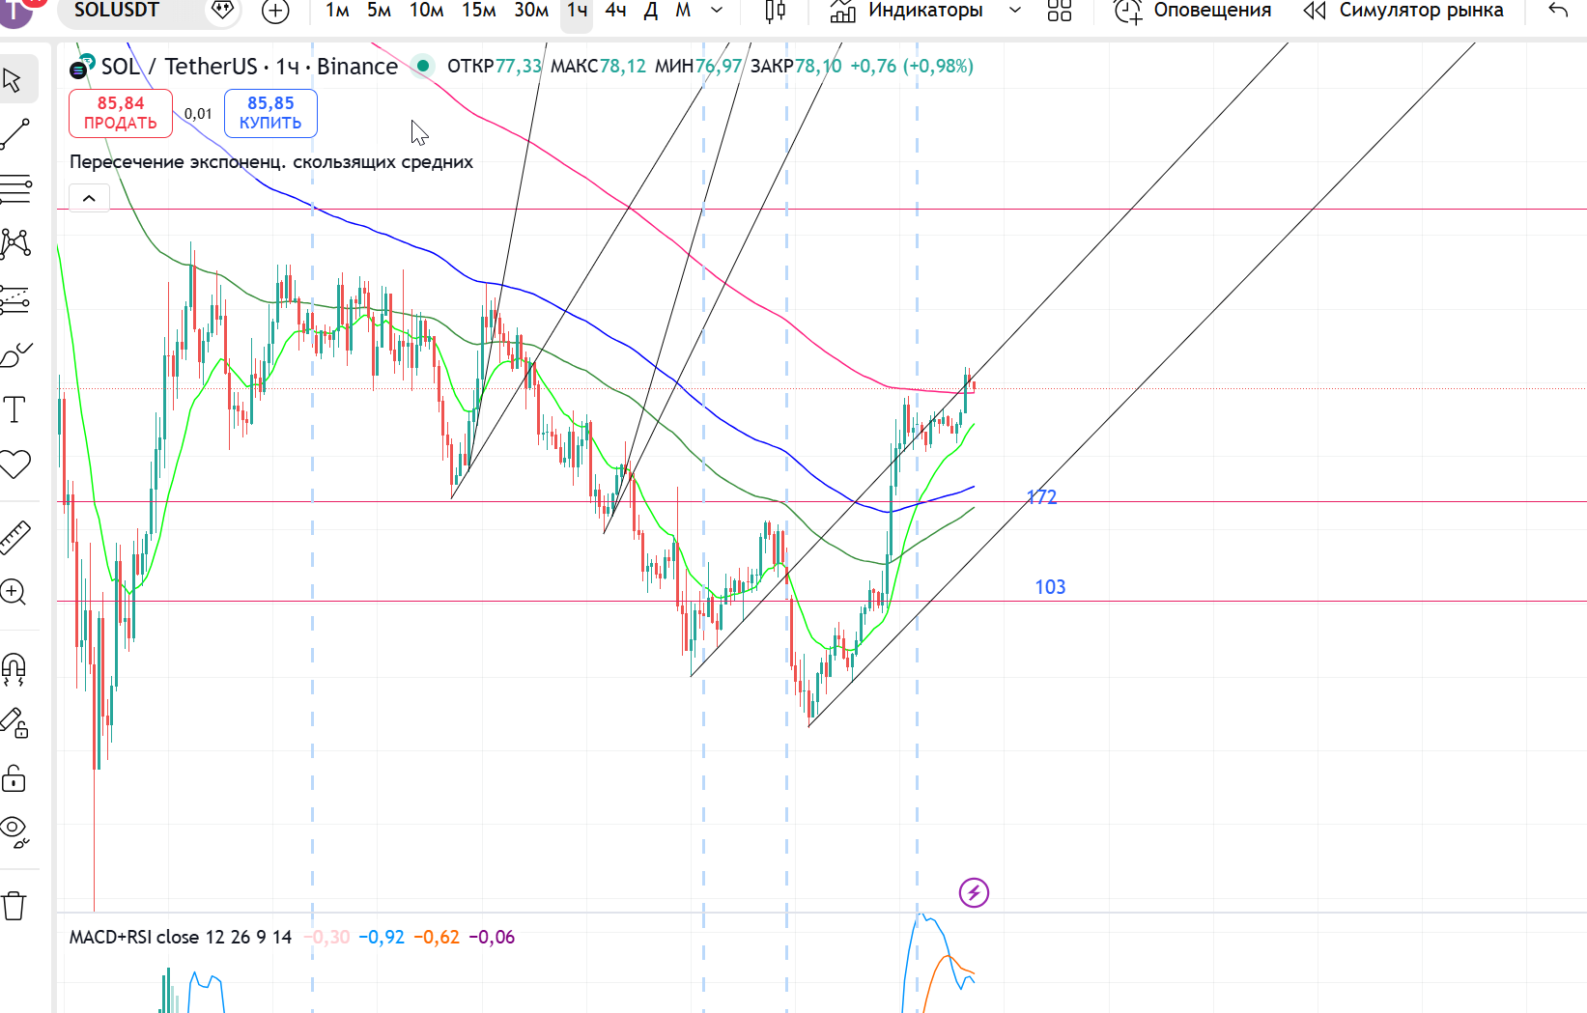Screen dimensions: 1587x1013
Task: Expand the favorite indicators dropdown arrow
Action: [x=1015, y=11]
